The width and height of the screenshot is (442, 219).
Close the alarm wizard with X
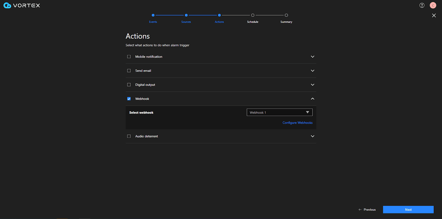click(x=434, y=15)
